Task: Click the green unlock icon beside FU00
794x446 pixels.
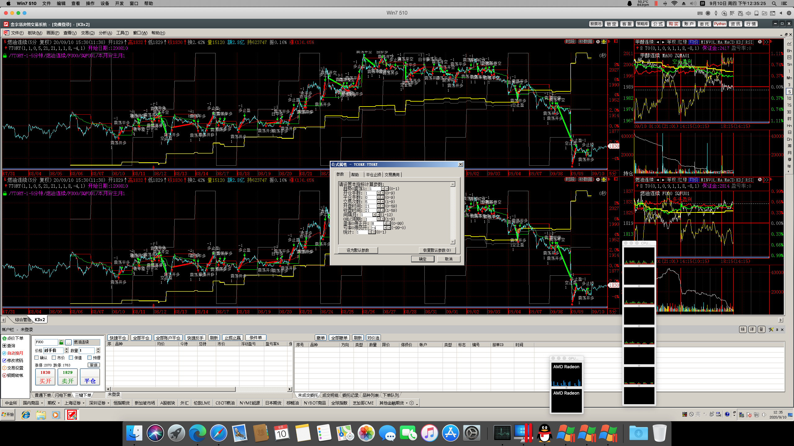Action: tap(61, 342)
